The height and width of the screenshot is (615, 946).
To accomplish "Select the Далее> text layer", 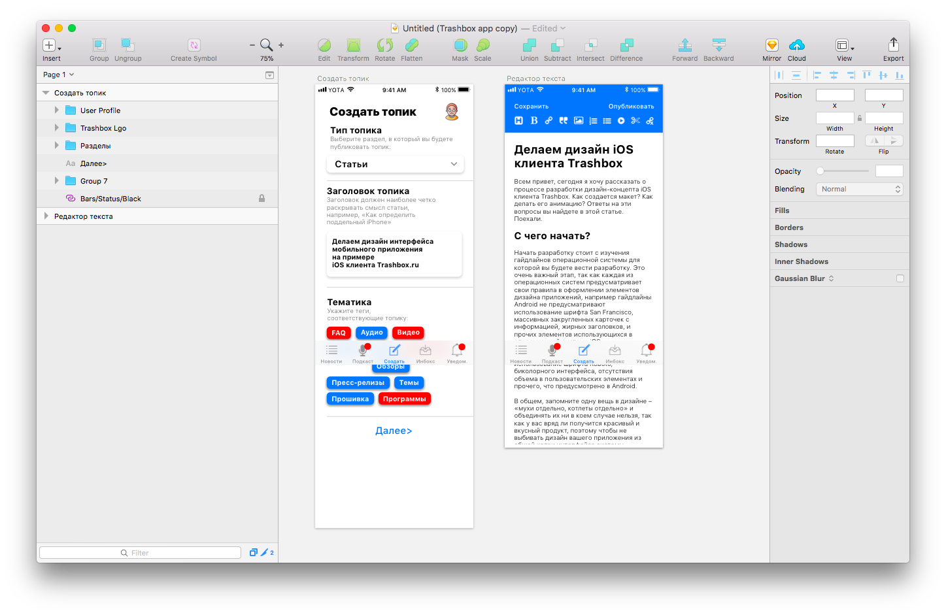I will [157, 163].
